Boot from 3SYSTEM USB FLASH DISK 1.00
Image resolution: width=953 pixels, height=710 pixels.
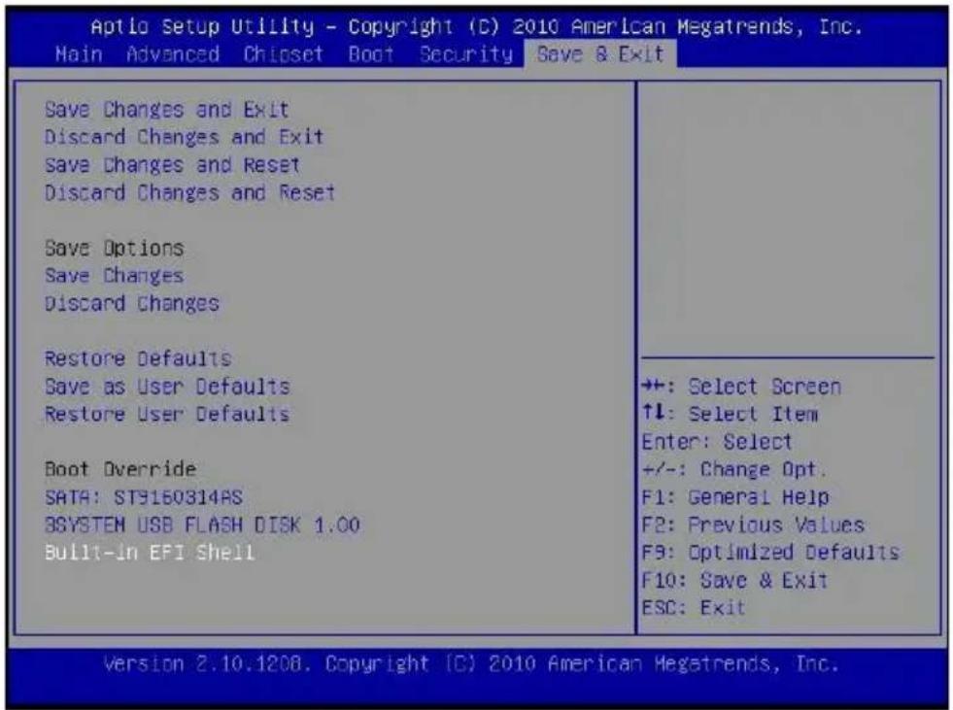(202, 524)
